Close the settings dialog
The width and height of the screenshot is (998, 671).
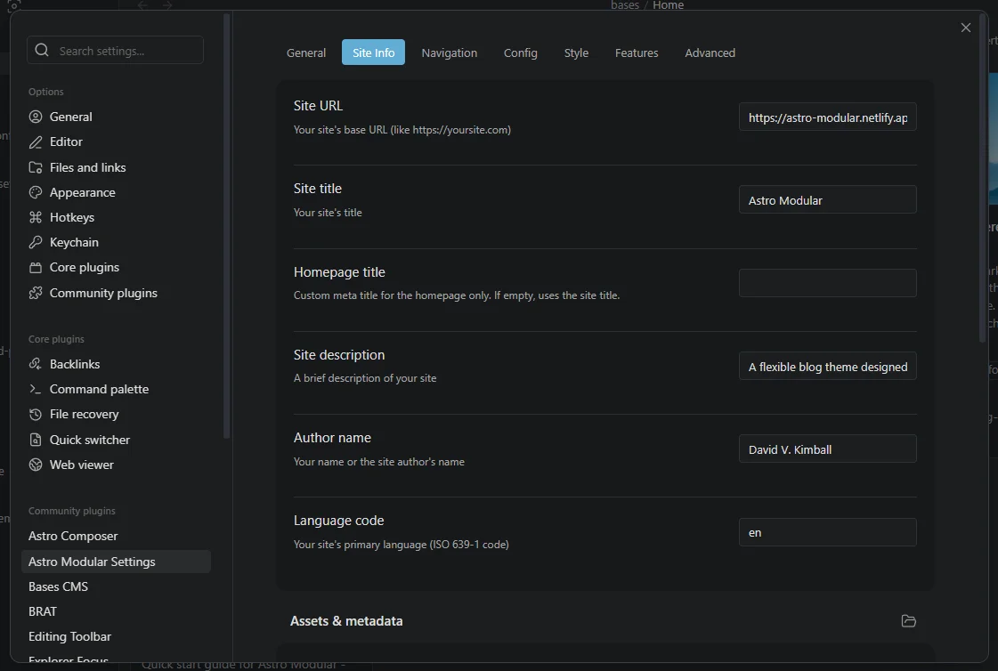(x=966, y=28)
